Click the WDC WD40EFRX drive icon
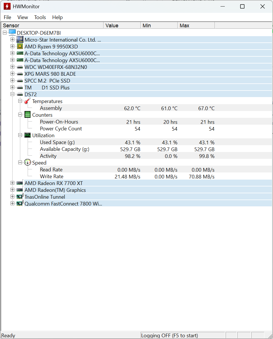The height and width of the screenshot is (339, 273). click(20, 67)
